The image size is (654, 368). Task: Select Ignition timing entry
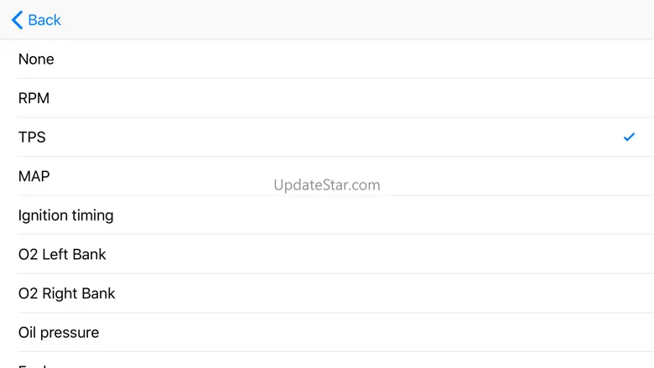point(66,215)
